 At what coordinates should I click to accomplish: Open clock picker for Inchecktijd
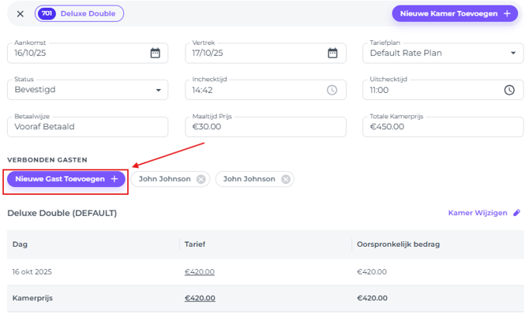(x=332, y=90)
